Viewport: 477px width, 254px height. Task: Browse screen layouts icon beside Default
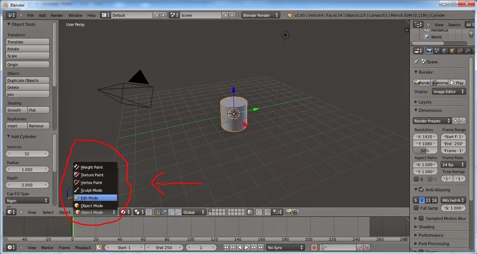(105, 15)
